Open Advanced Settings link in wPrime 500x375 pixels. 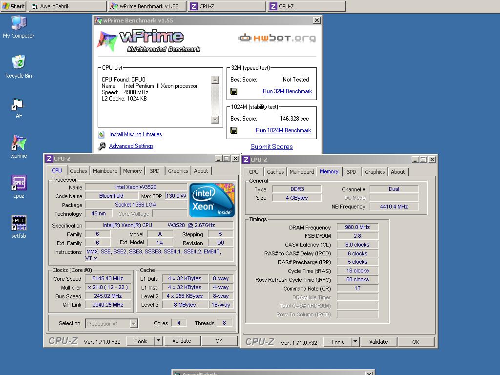point(131,146)
